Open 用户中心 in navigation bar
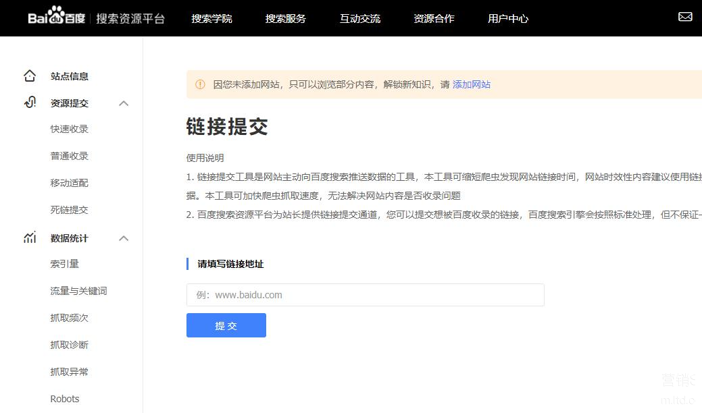 [508, 18]
